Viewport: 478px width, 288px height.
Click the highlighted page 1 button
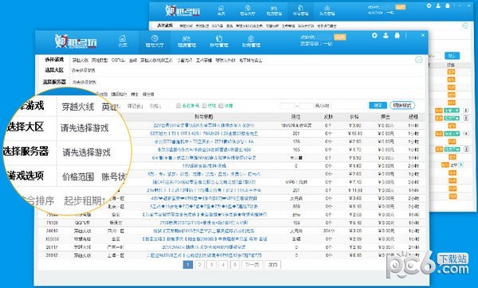click(188, 265)
